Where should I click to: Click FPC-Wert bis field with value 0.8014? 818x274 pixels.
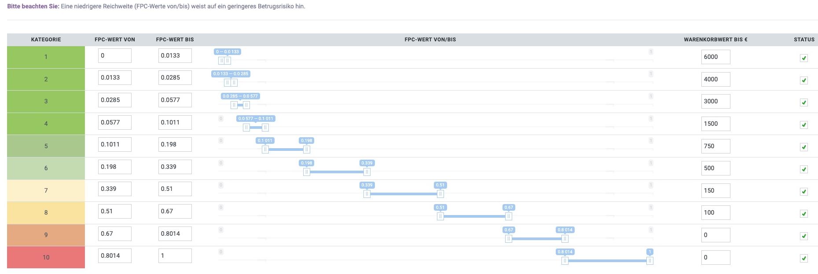[x=175, y=234]
